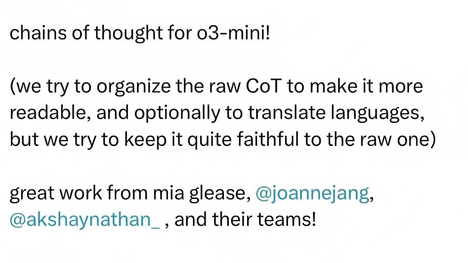Click the "chains of thought" opening line
The width and height of the screenshot is (468, 263).
tap(72, 34)
